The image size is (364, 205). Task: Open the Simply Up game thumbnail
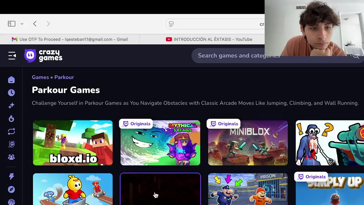coord(330,189)
